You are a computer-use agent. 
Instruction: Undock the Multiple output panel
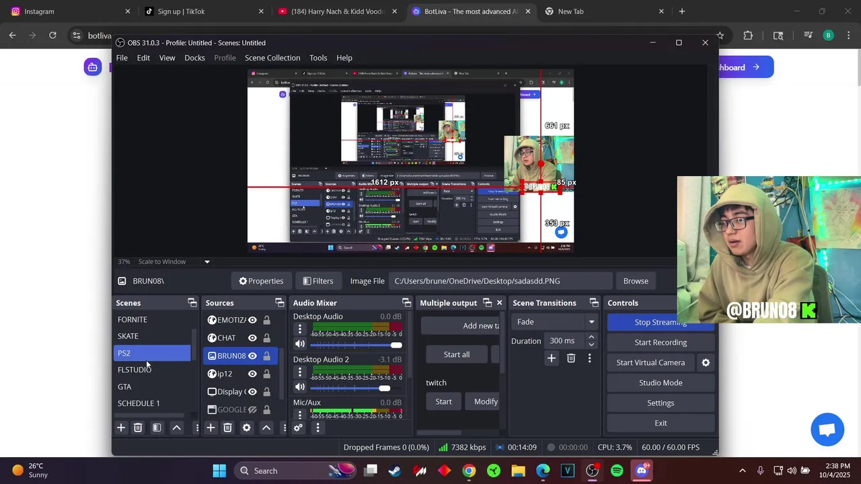coord(488,302)
